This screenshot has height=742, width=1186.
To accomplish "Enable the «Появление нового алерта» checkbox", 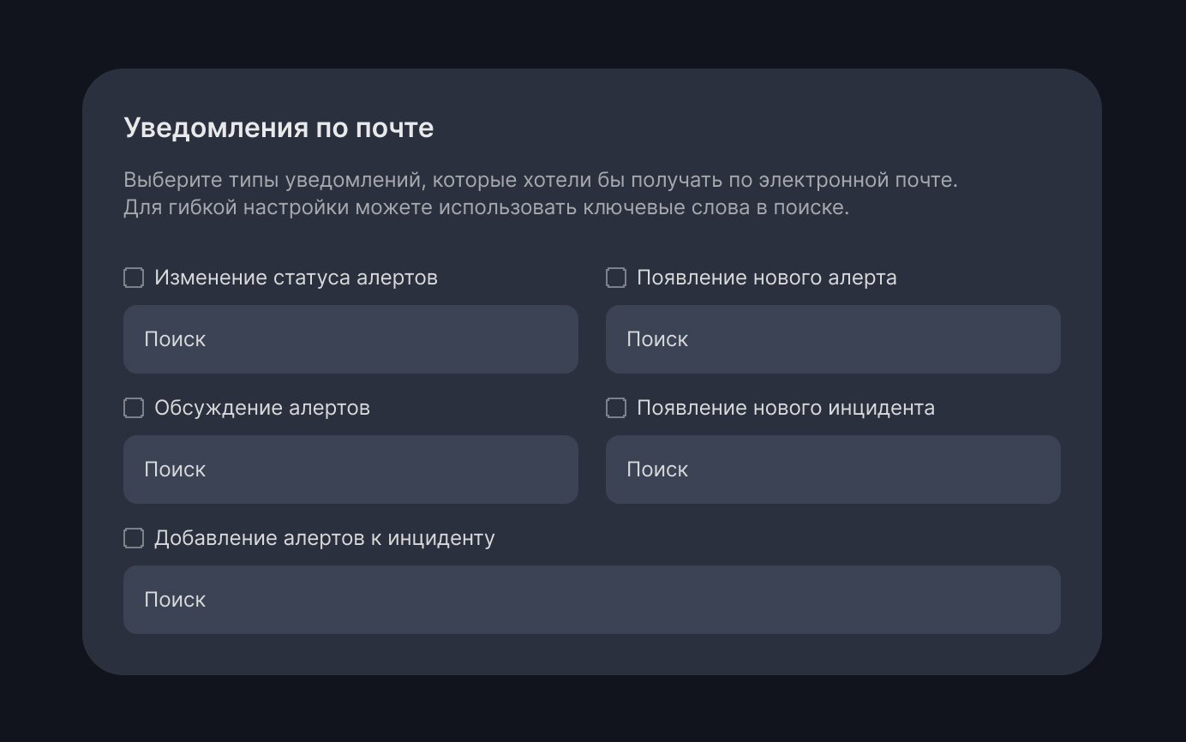I will (x=615, y=277).
